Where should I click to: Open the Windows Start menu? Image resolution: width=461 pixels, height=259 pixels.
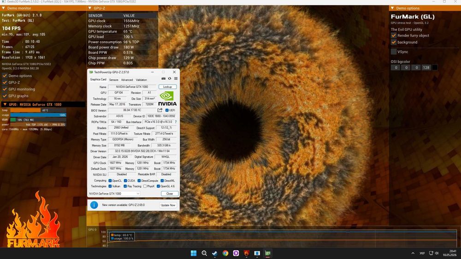[x=194, y=253]
